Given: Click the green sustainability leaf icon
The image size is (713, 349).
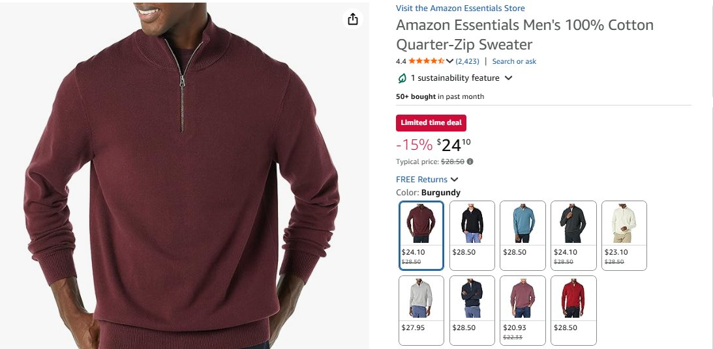Looking at the screenshot, I should coord(402,78).
